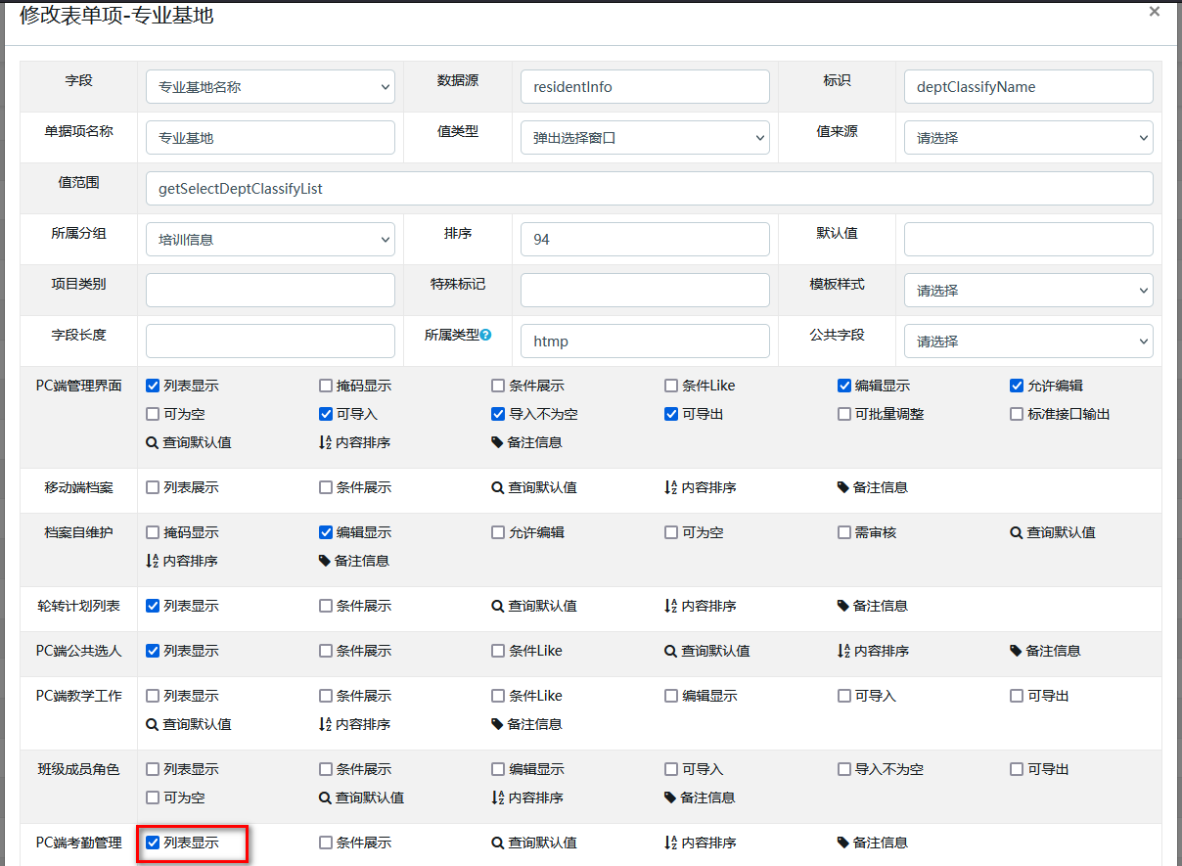Click the 所属类型 field containing htmp

coord(645,342)
